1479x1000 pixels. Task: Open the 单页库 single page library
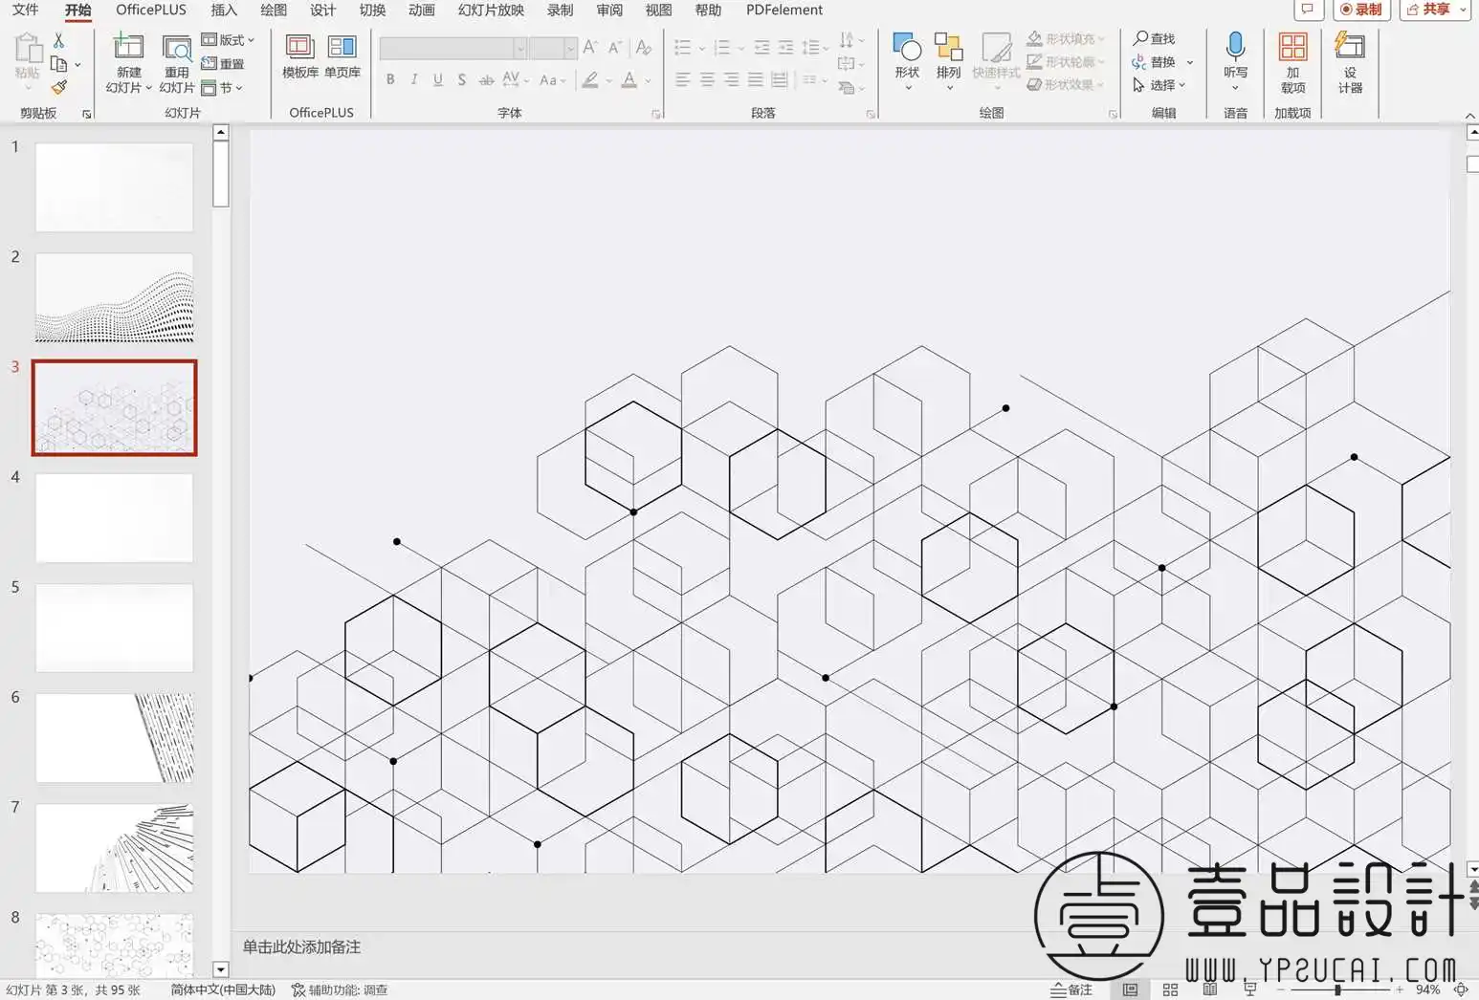pyautogui.click(x=342, y=56)
